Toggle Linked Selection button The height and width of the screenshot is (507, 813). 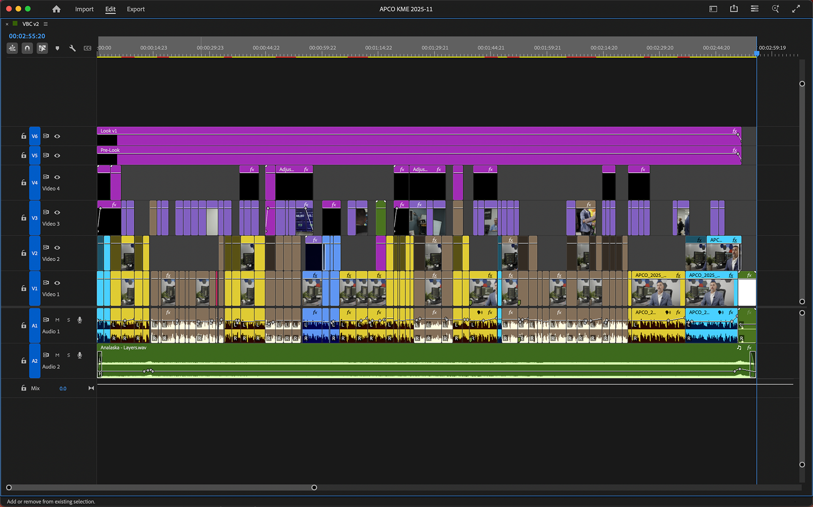(x=42, y=48)
